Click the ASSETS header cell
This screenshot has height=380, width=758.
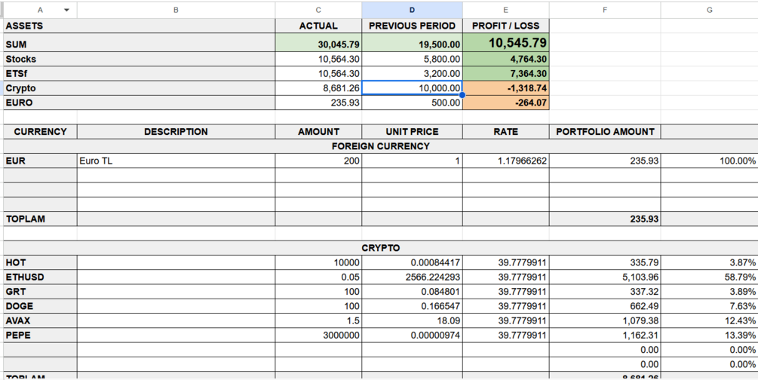point(140,26)
